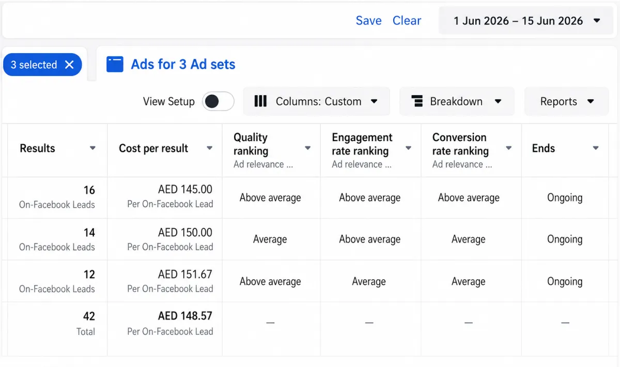Click Ongoing in the AED 151.67 row
The height and width of the screenshot is (367, 620).
[565, 282]
